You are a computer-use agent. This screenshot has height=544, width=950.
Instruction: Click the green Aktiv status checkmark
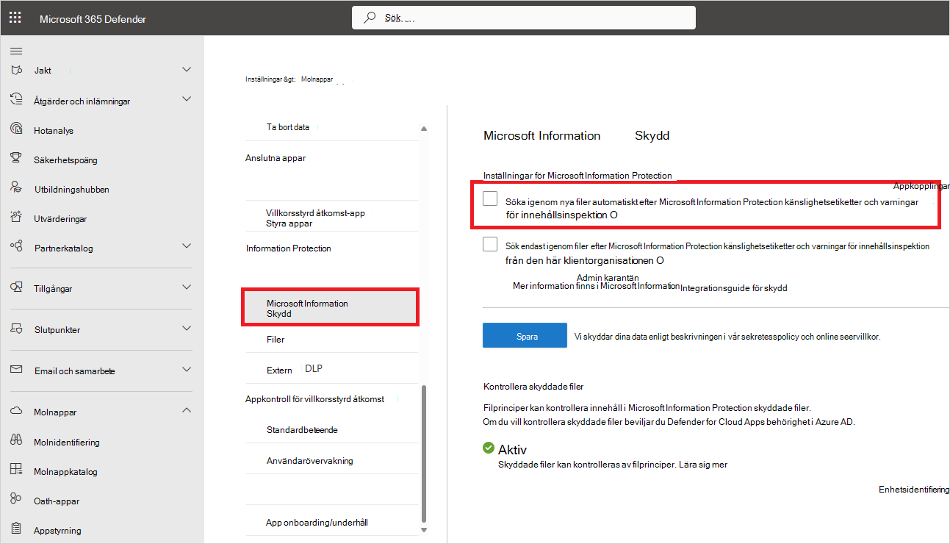pos(489,448)
